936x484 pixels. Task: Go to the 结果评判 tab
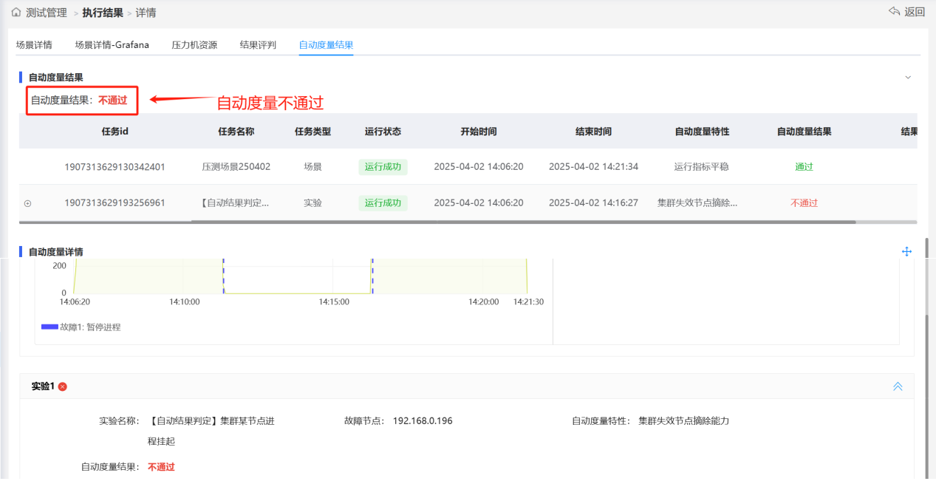(258, 45)
